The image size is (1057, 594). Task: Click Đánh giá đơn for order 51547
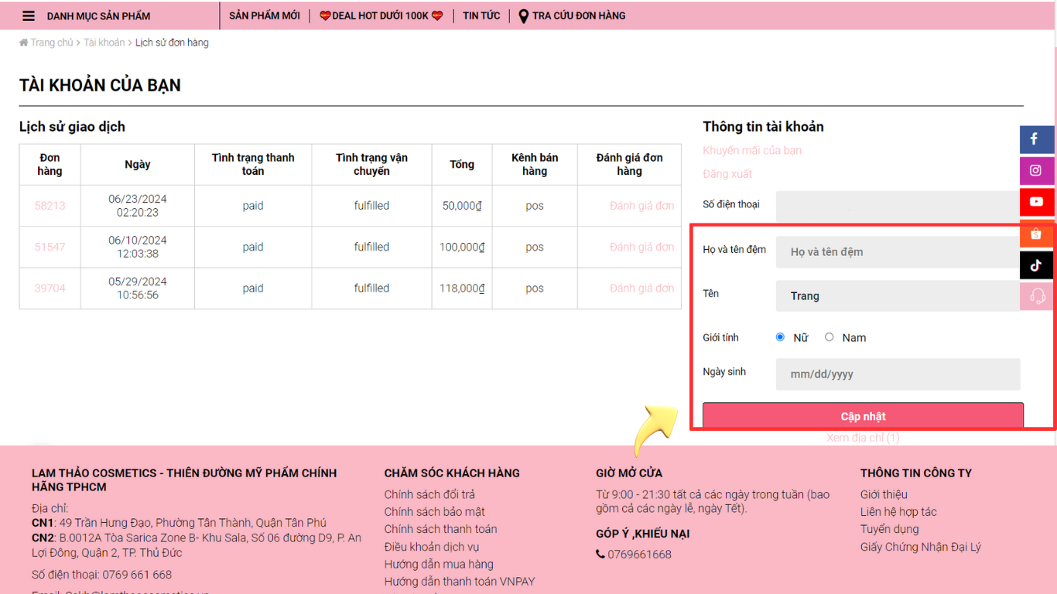click(x=641, y=247)
